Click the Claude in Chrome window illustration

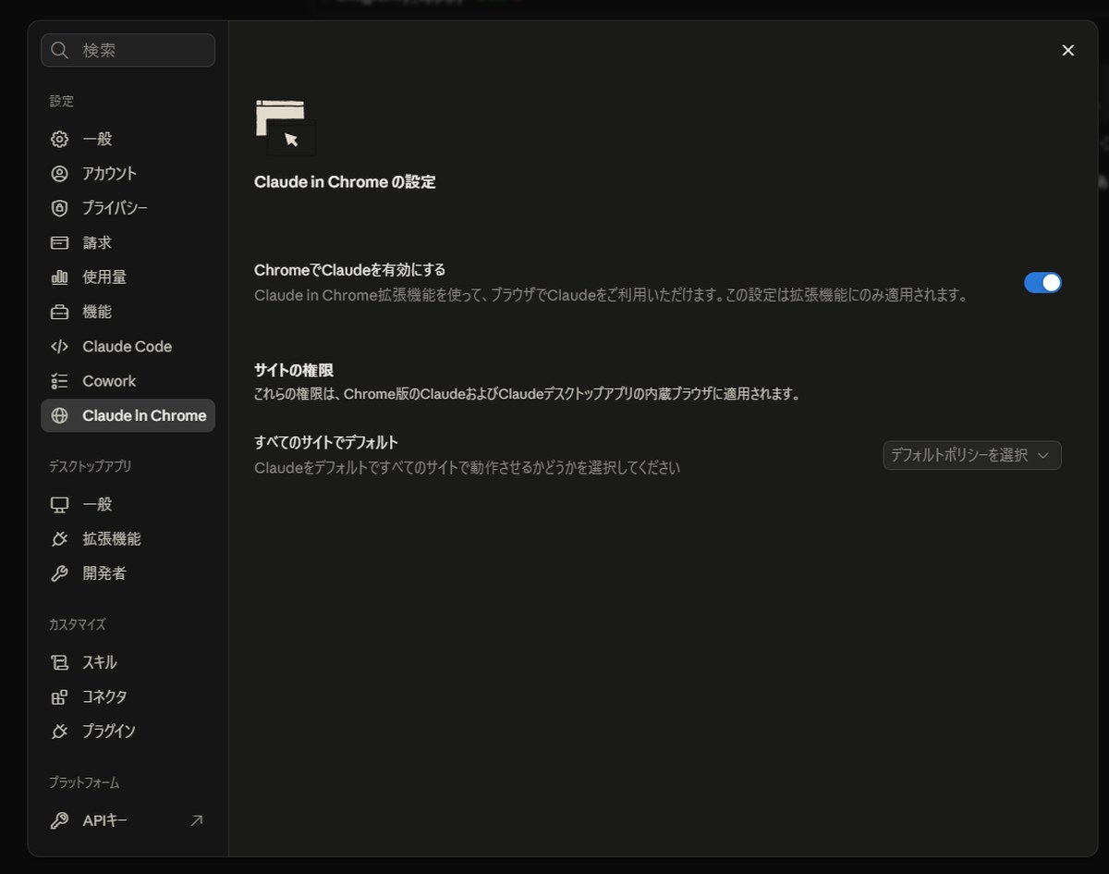coord(286,128)
